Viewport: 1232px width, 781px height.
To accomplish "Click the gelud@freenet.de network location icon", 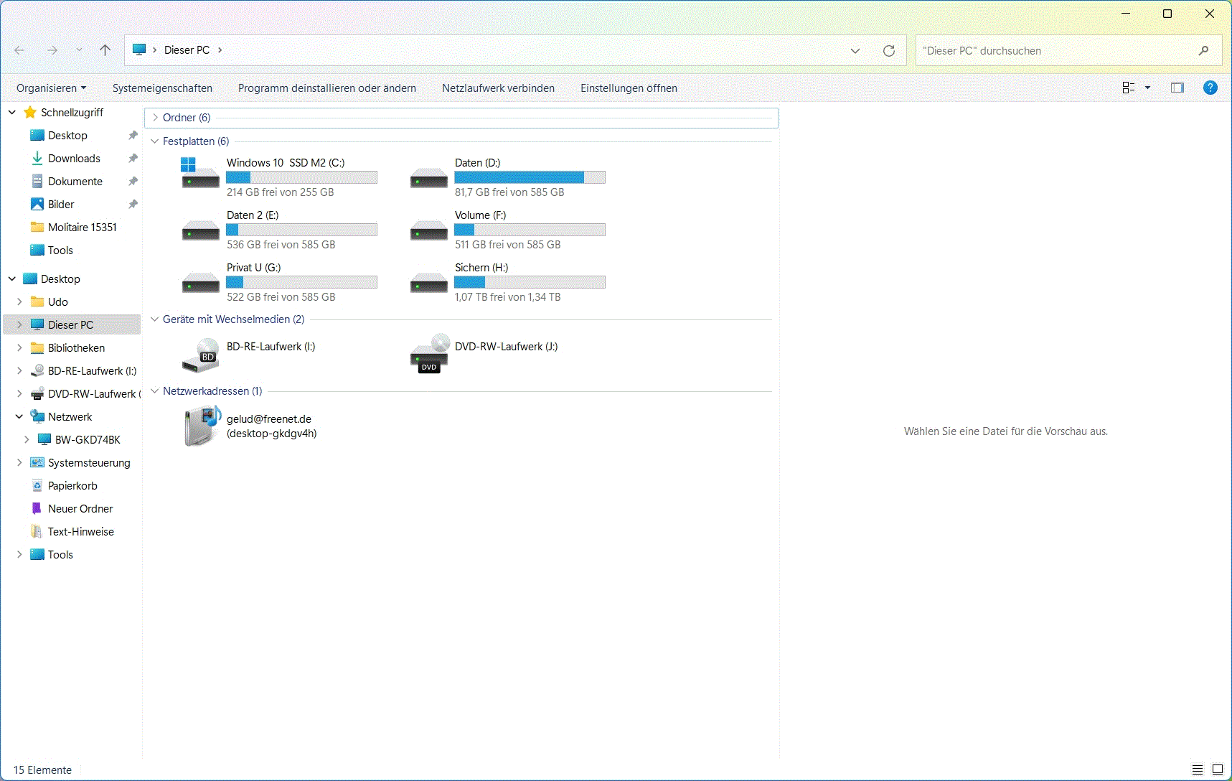I will coord(202,426).
